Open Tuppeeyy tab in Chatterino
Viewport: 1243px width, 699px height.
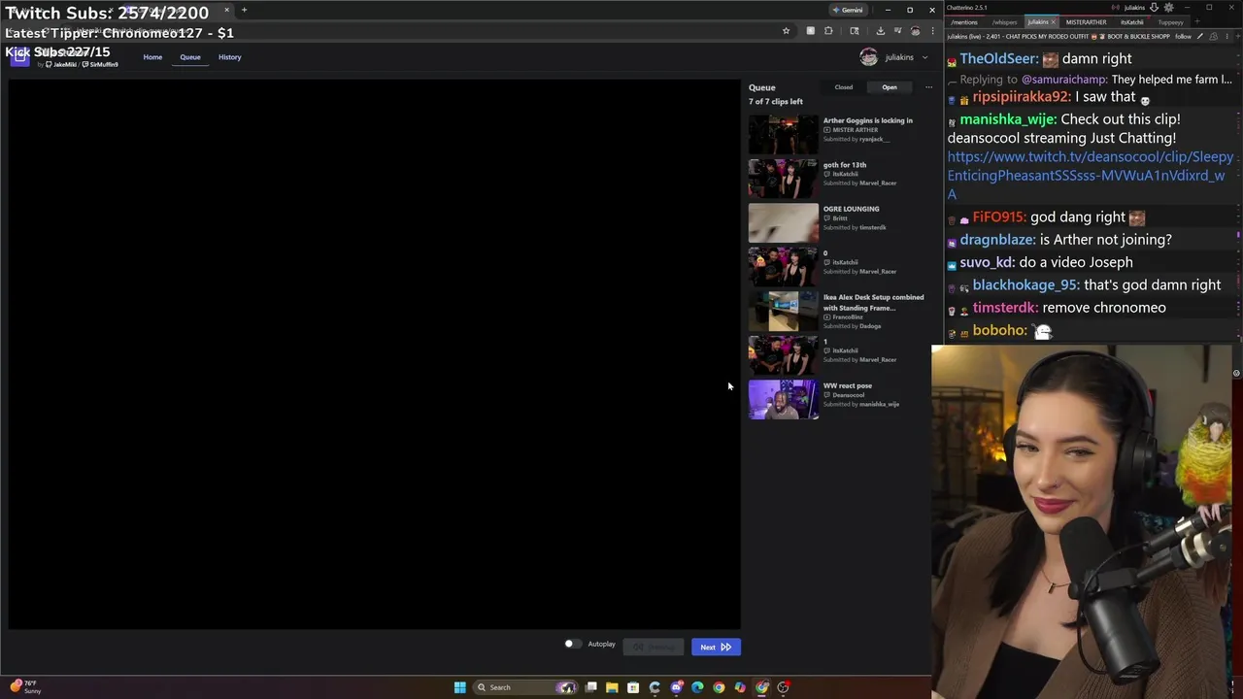(1171, 22)
